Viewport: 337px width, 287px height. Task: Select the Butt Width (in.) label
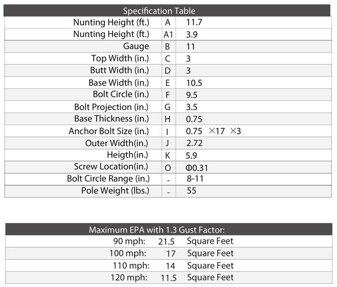(x=119, y=70)
